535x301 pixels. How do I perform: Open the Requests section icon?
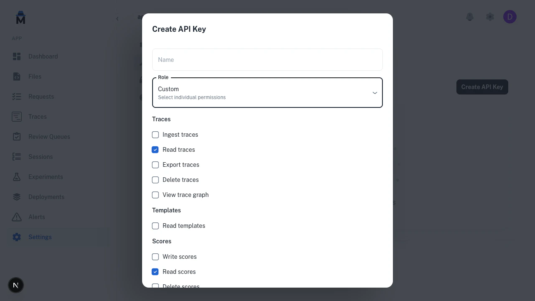click(17, 97)
